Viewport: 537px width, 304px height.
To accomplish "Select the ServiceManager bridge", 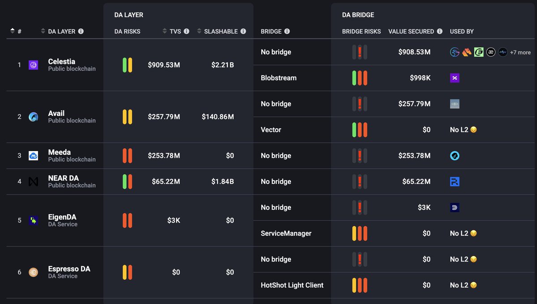I will (286, 233).
